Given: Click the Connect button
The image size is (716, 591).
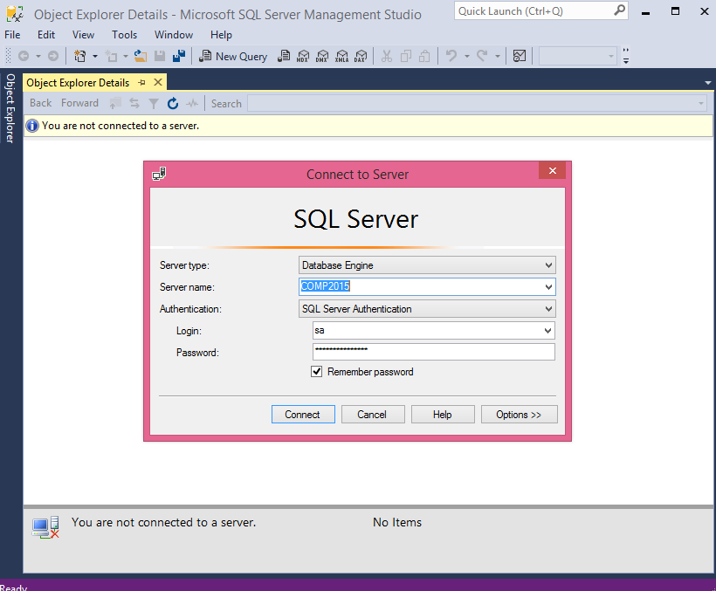Looking at the screenshot, I should coord(303,415).
